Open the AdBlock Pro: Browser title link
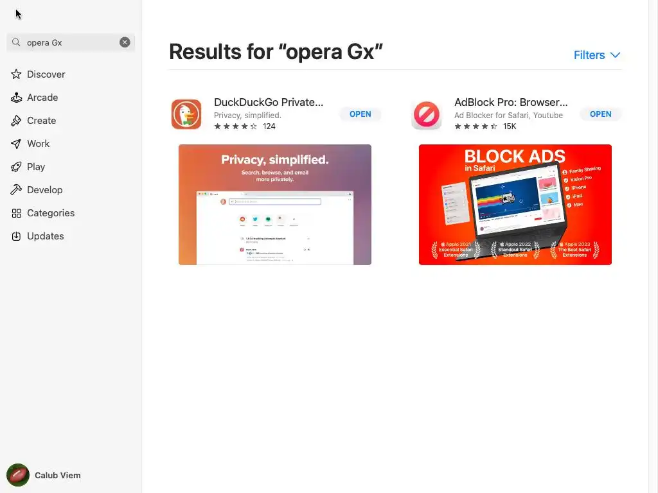The width and height of the screenshot is (658, 493). [511, 102]
